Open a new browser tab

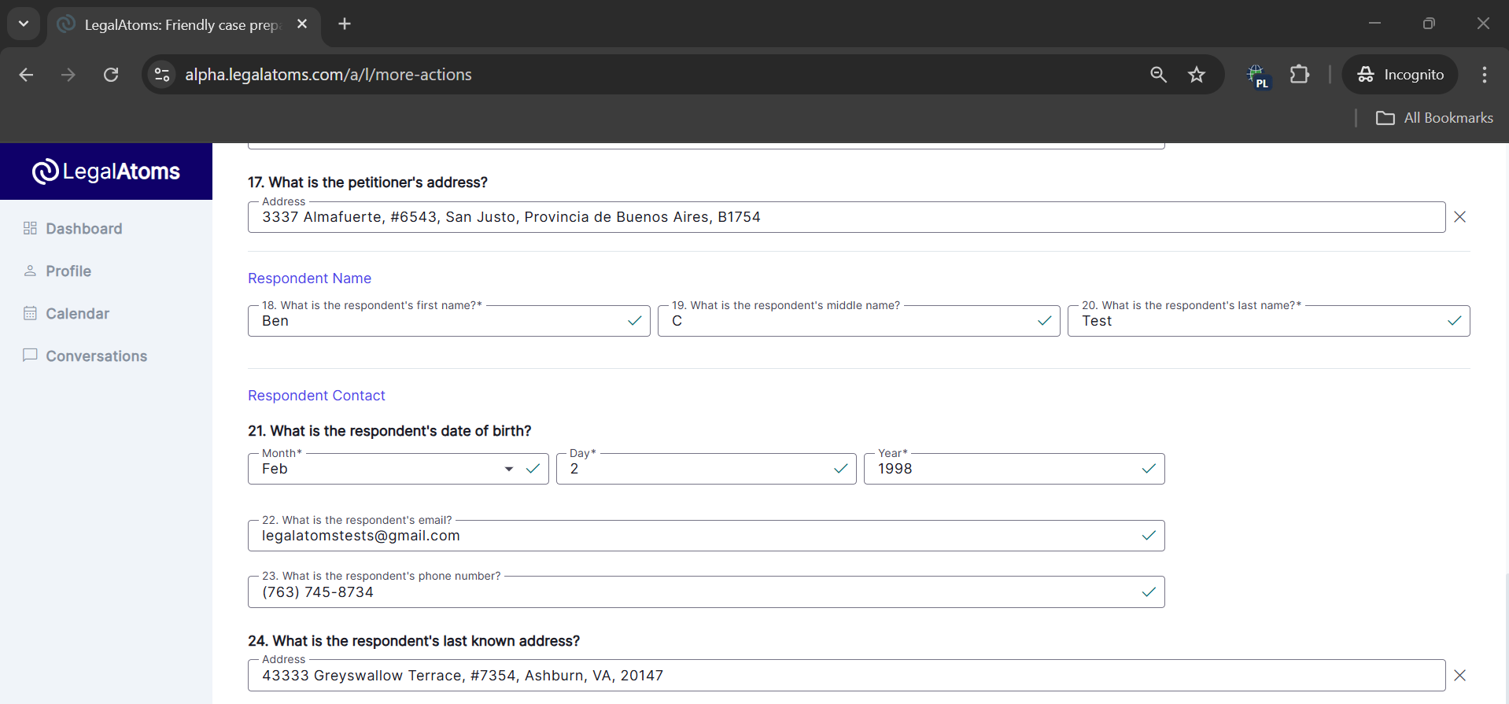click(345, 24)
